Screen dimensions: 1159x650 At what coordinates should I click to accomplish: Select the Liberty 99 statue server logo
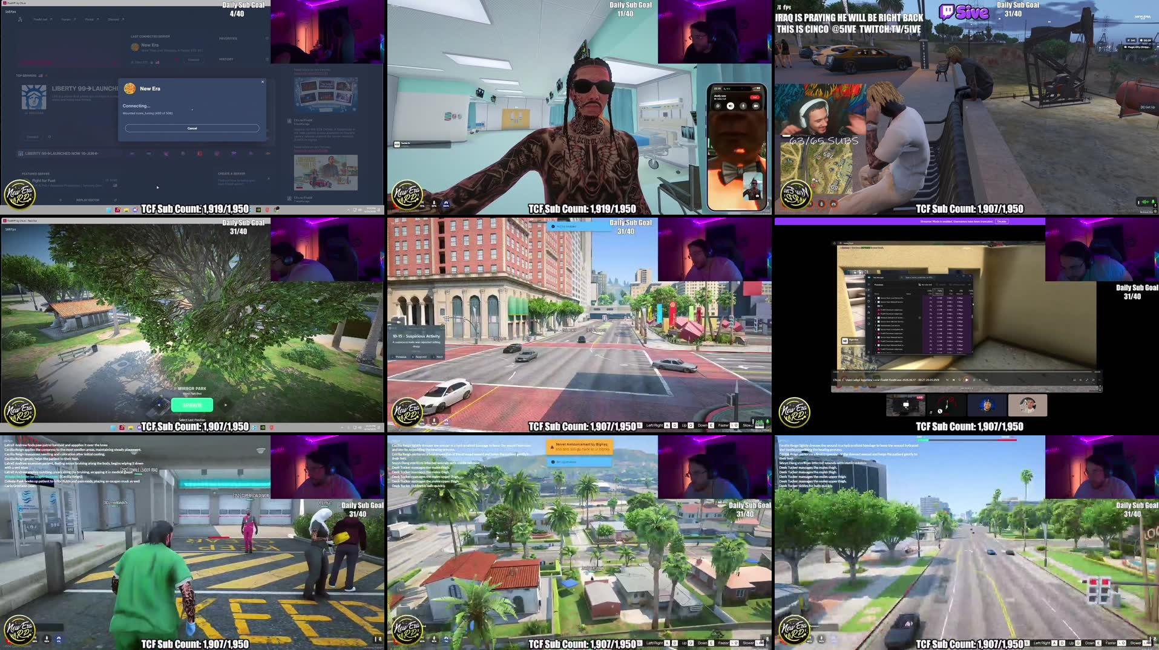[34, 97]
